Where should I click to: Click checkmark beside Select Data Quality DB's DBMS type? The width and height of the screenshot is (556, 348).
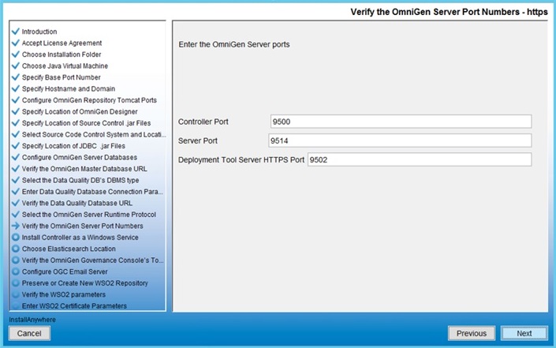click(16, 180)
